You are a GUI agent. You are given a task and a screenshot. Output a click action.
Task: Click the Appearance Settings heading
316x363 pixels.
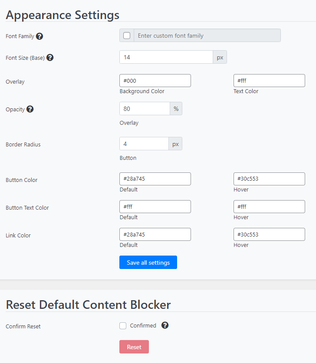click(x=63, y=15)
